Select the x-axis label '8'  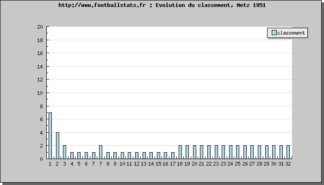(x=108, y=164)
